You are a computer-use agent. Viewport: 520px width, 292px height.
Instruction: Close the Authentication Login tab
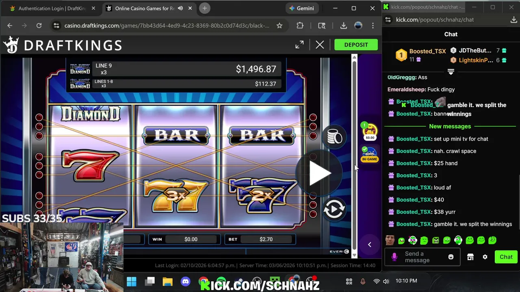point(93,8)
